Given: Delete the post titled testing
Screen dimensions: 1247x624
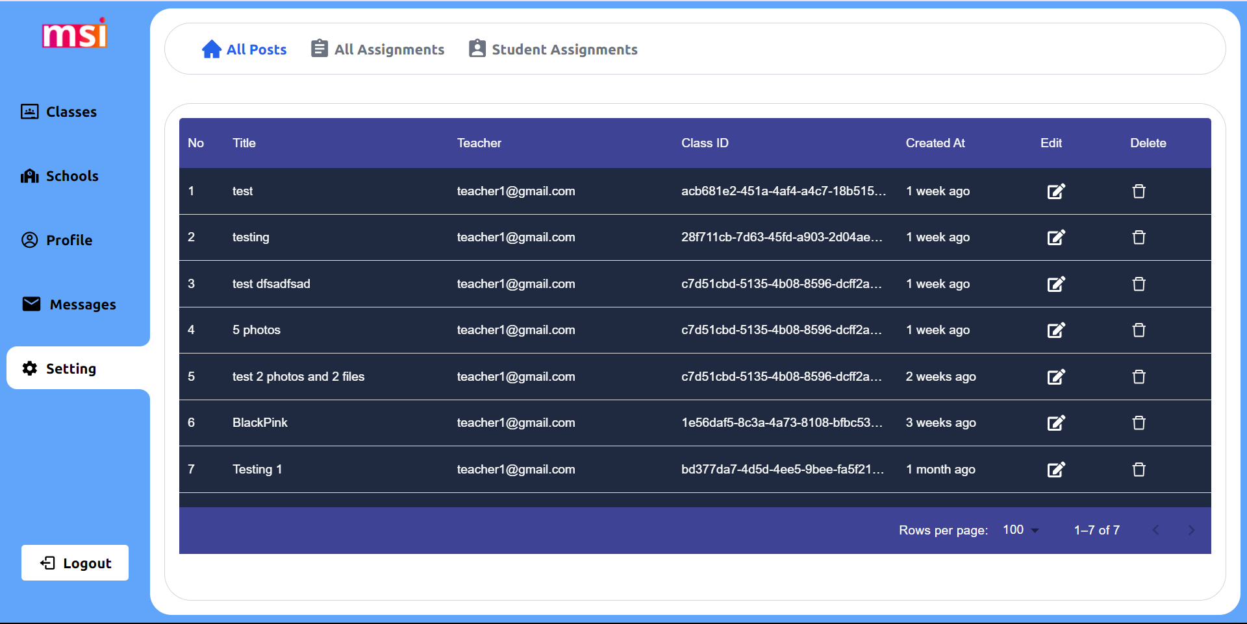Looking at the screenshot, I should click(1139, 237).
